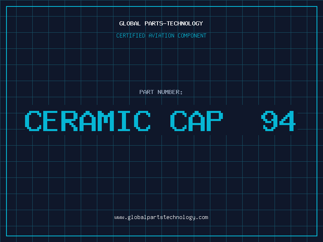Click the first letter C of CERAMIC
This screenshot has width=323, height=242.
click(x=33, y=121)
